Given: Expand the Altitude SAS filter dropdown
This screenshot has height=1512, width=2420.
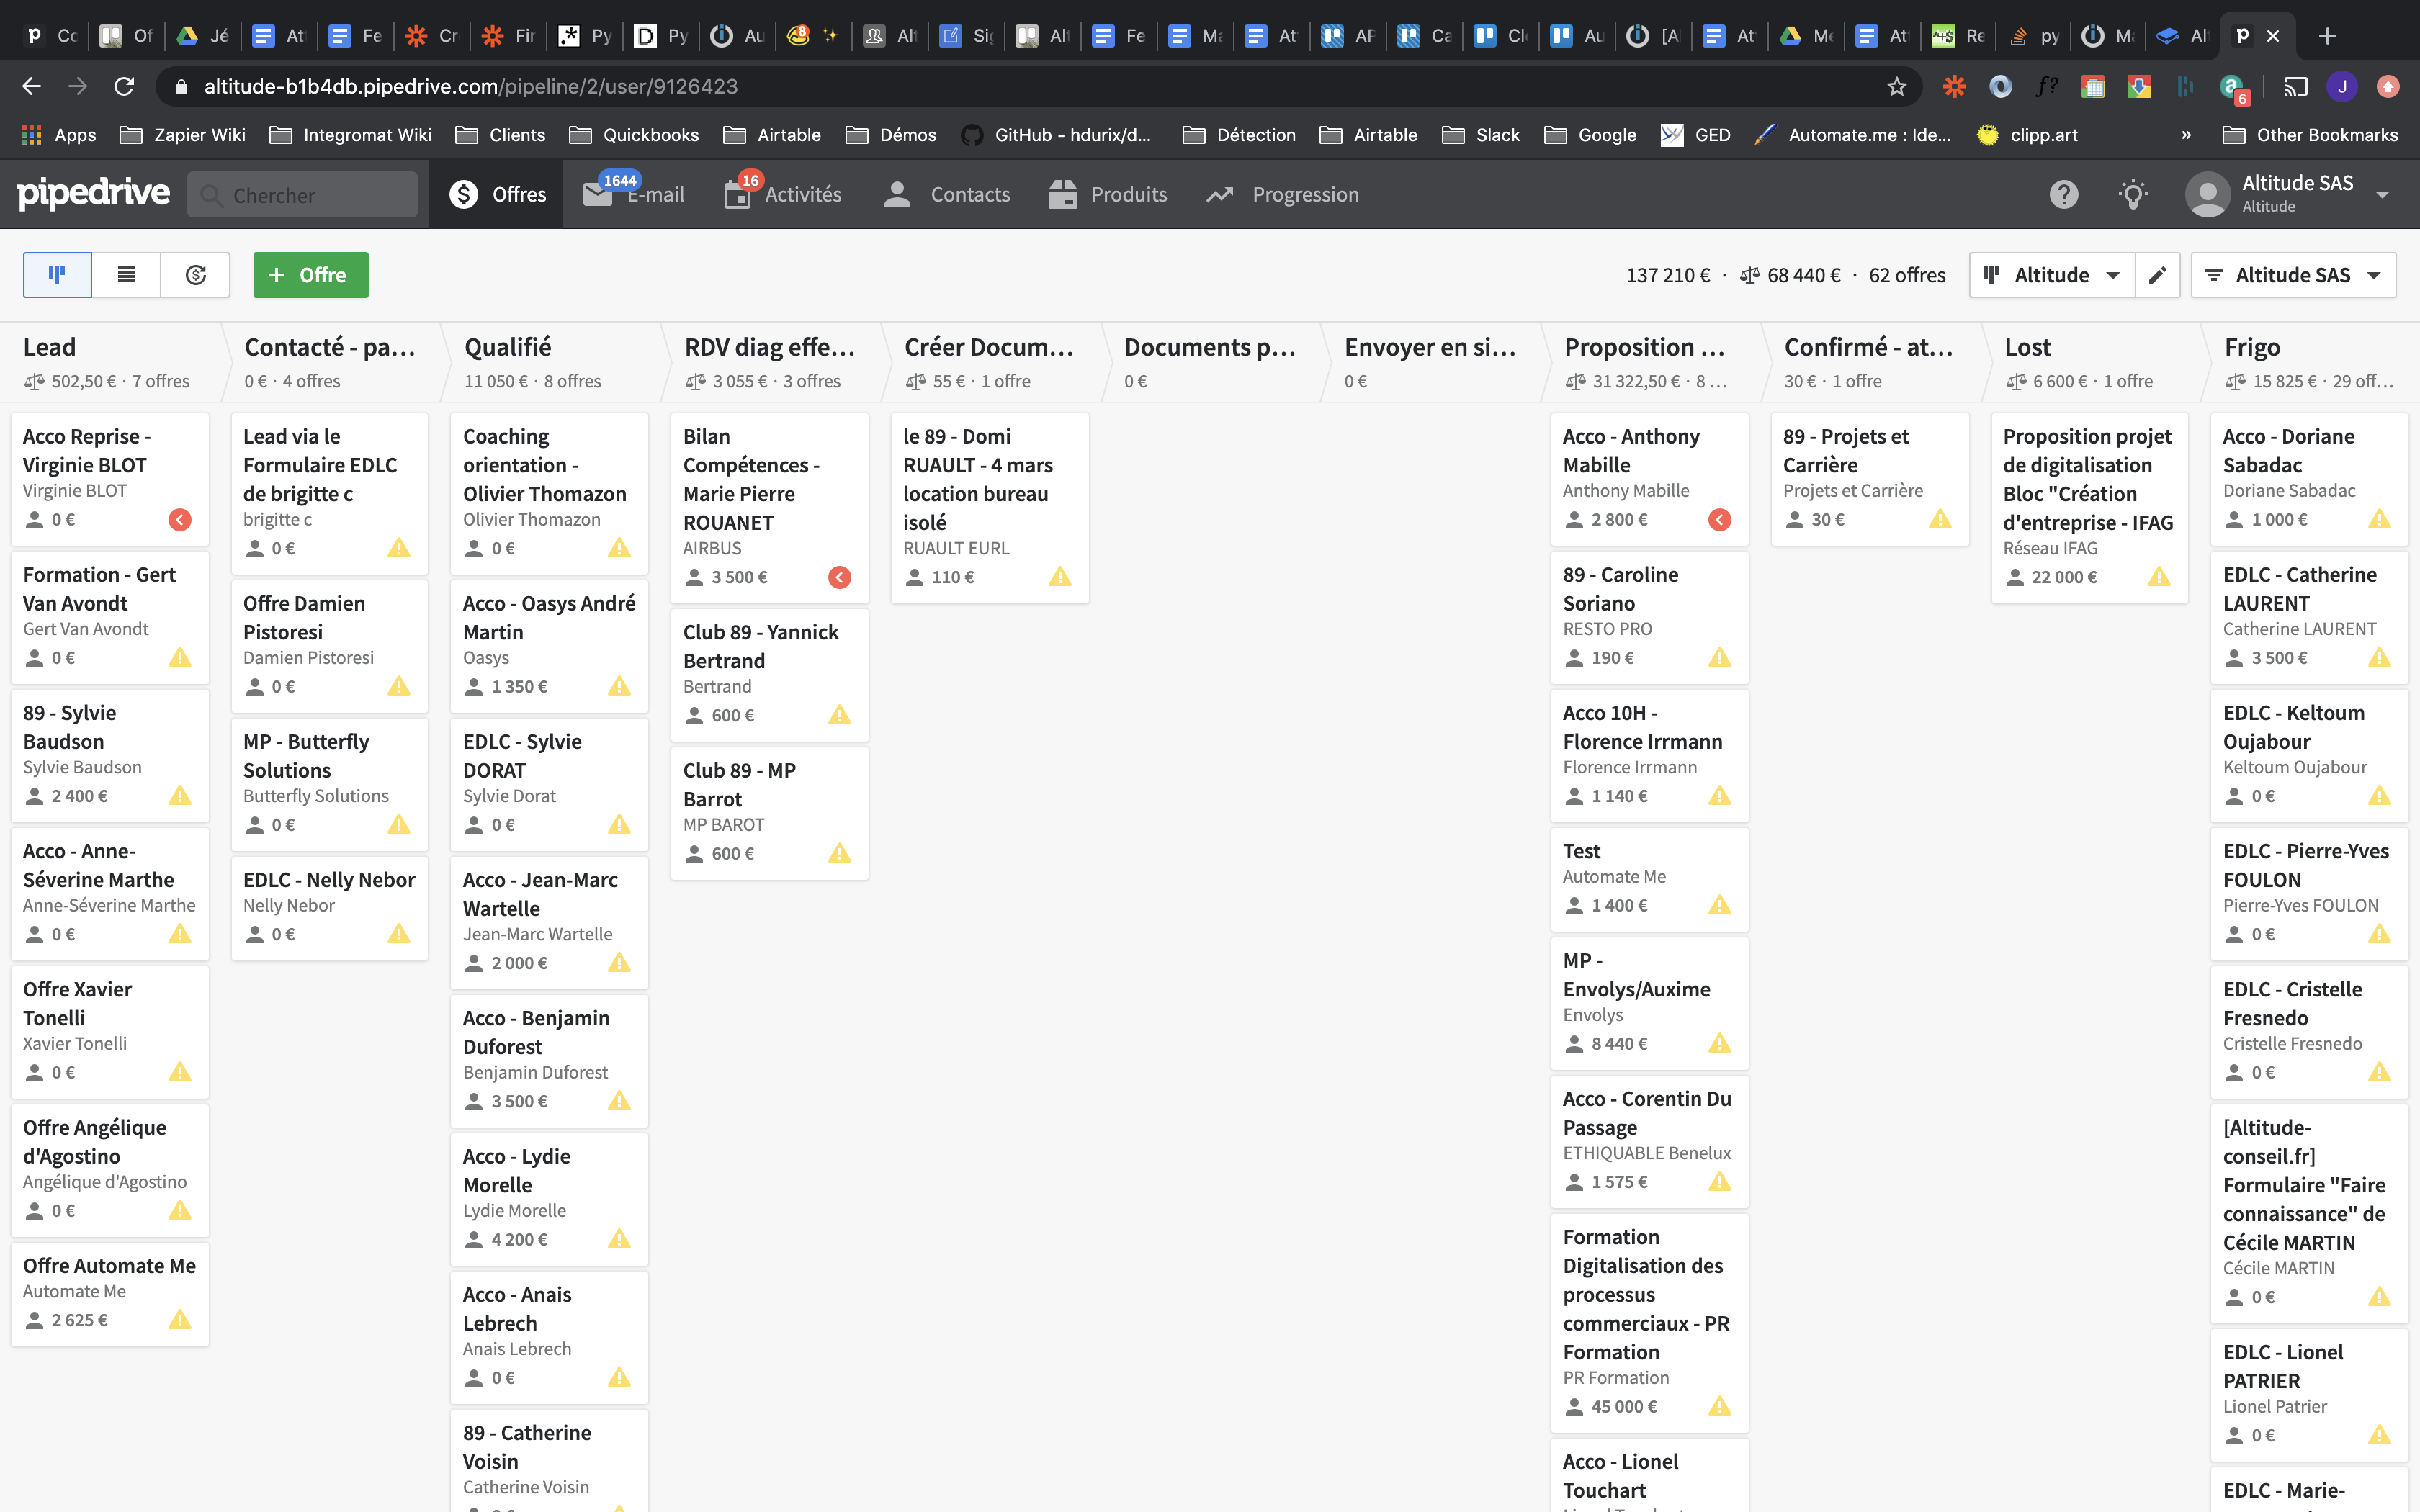Looking at the screenshot, I should click(x=2292, y=275).
